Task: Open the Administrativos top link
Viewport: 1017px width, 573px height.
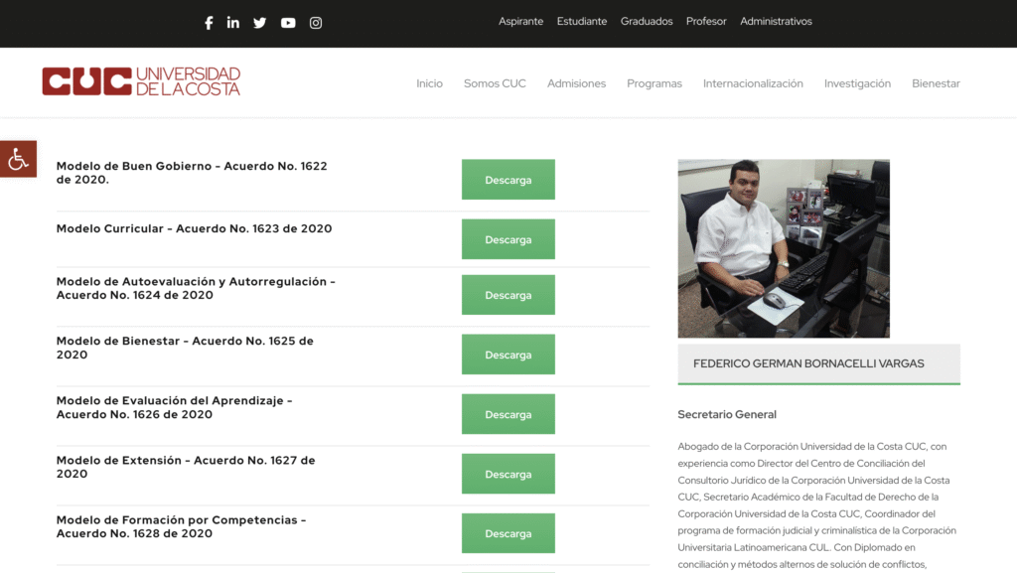Action: (776, 22)
